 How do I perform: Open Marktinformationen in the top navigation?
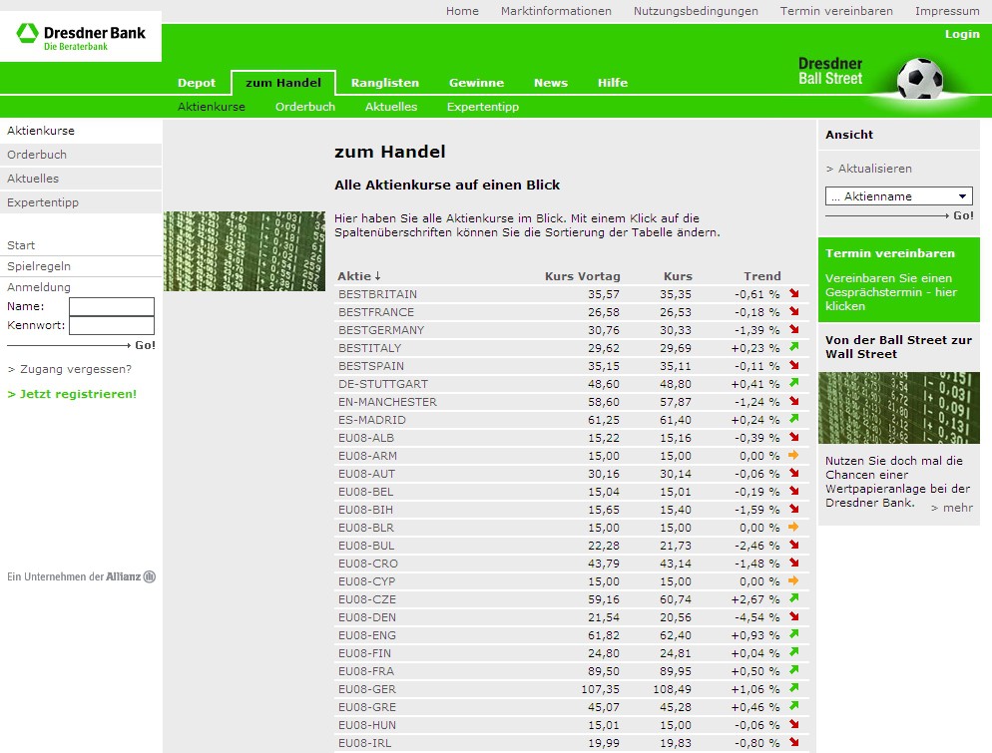(x=556, y=11)
